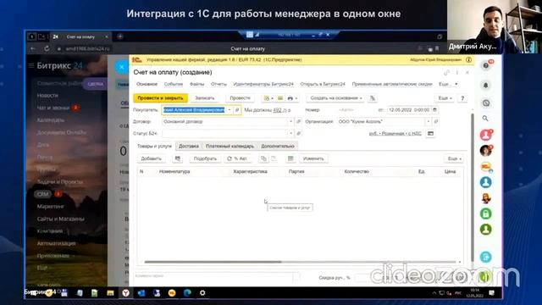542x305 pixels.
Task: Open Новости in Bitrix24 left menu
Action: click(x=47, y=96)
